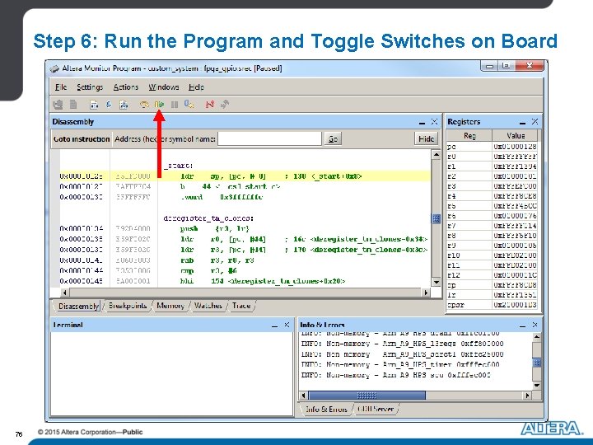The height and width of the screenshot is (445, 593).
Task: Open the Help menu
Action: click(x=196, y=87)
